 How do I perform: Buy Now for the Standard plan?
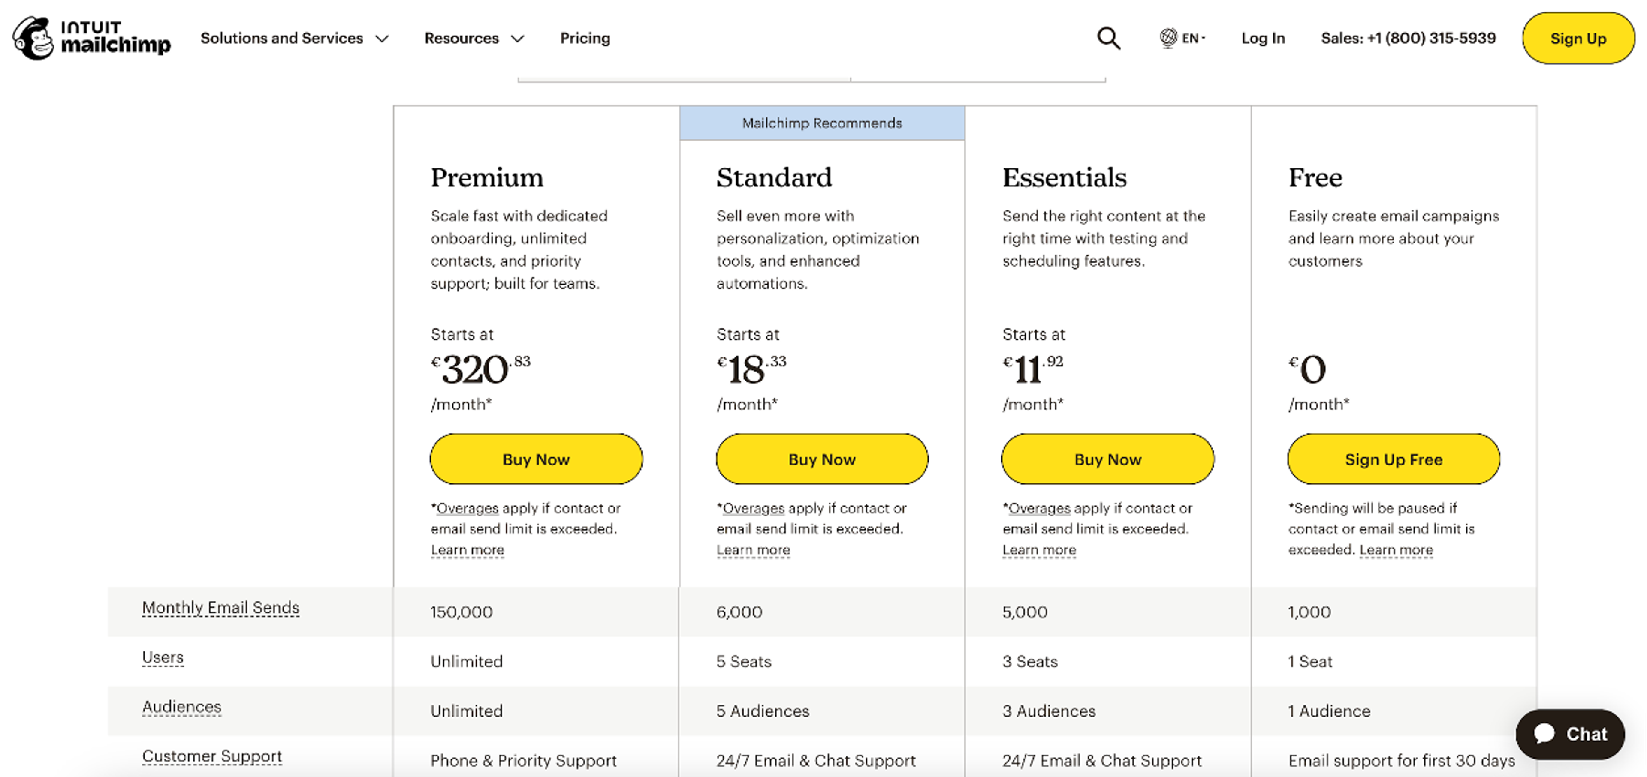click(822, 459)
